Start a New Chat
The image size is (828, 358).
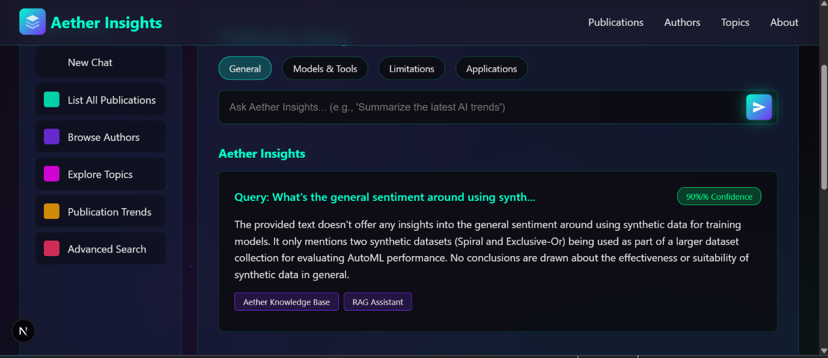(x=90, y=62)
